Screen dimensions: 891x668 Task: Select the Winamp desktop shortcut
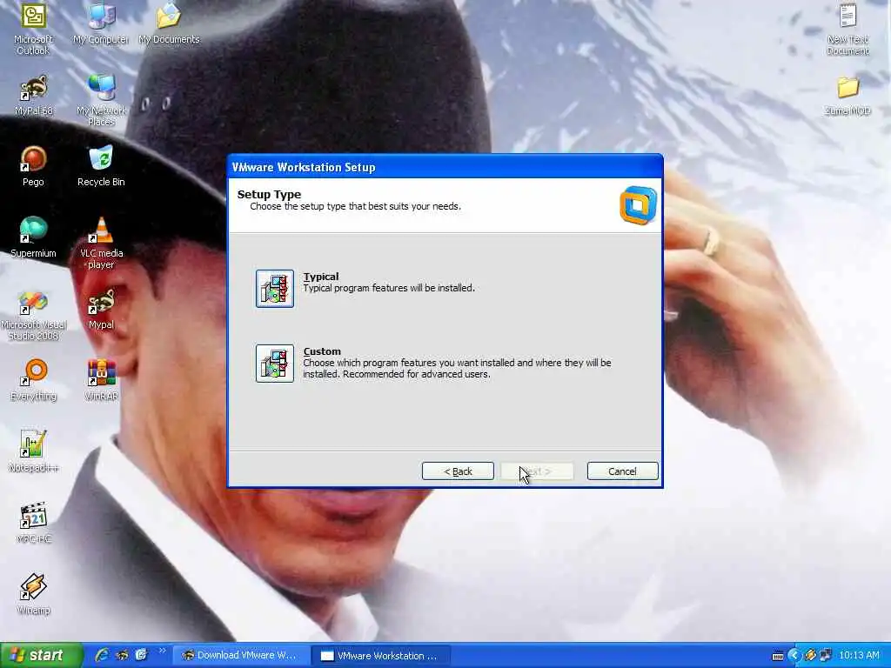pyautogui.click(x=34, y=595)
